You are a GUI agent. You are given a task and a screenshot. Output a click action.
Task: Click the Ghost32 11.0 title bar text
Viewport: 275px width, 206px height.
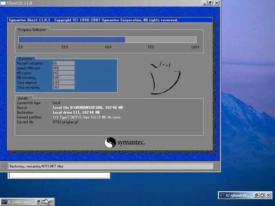20,3
